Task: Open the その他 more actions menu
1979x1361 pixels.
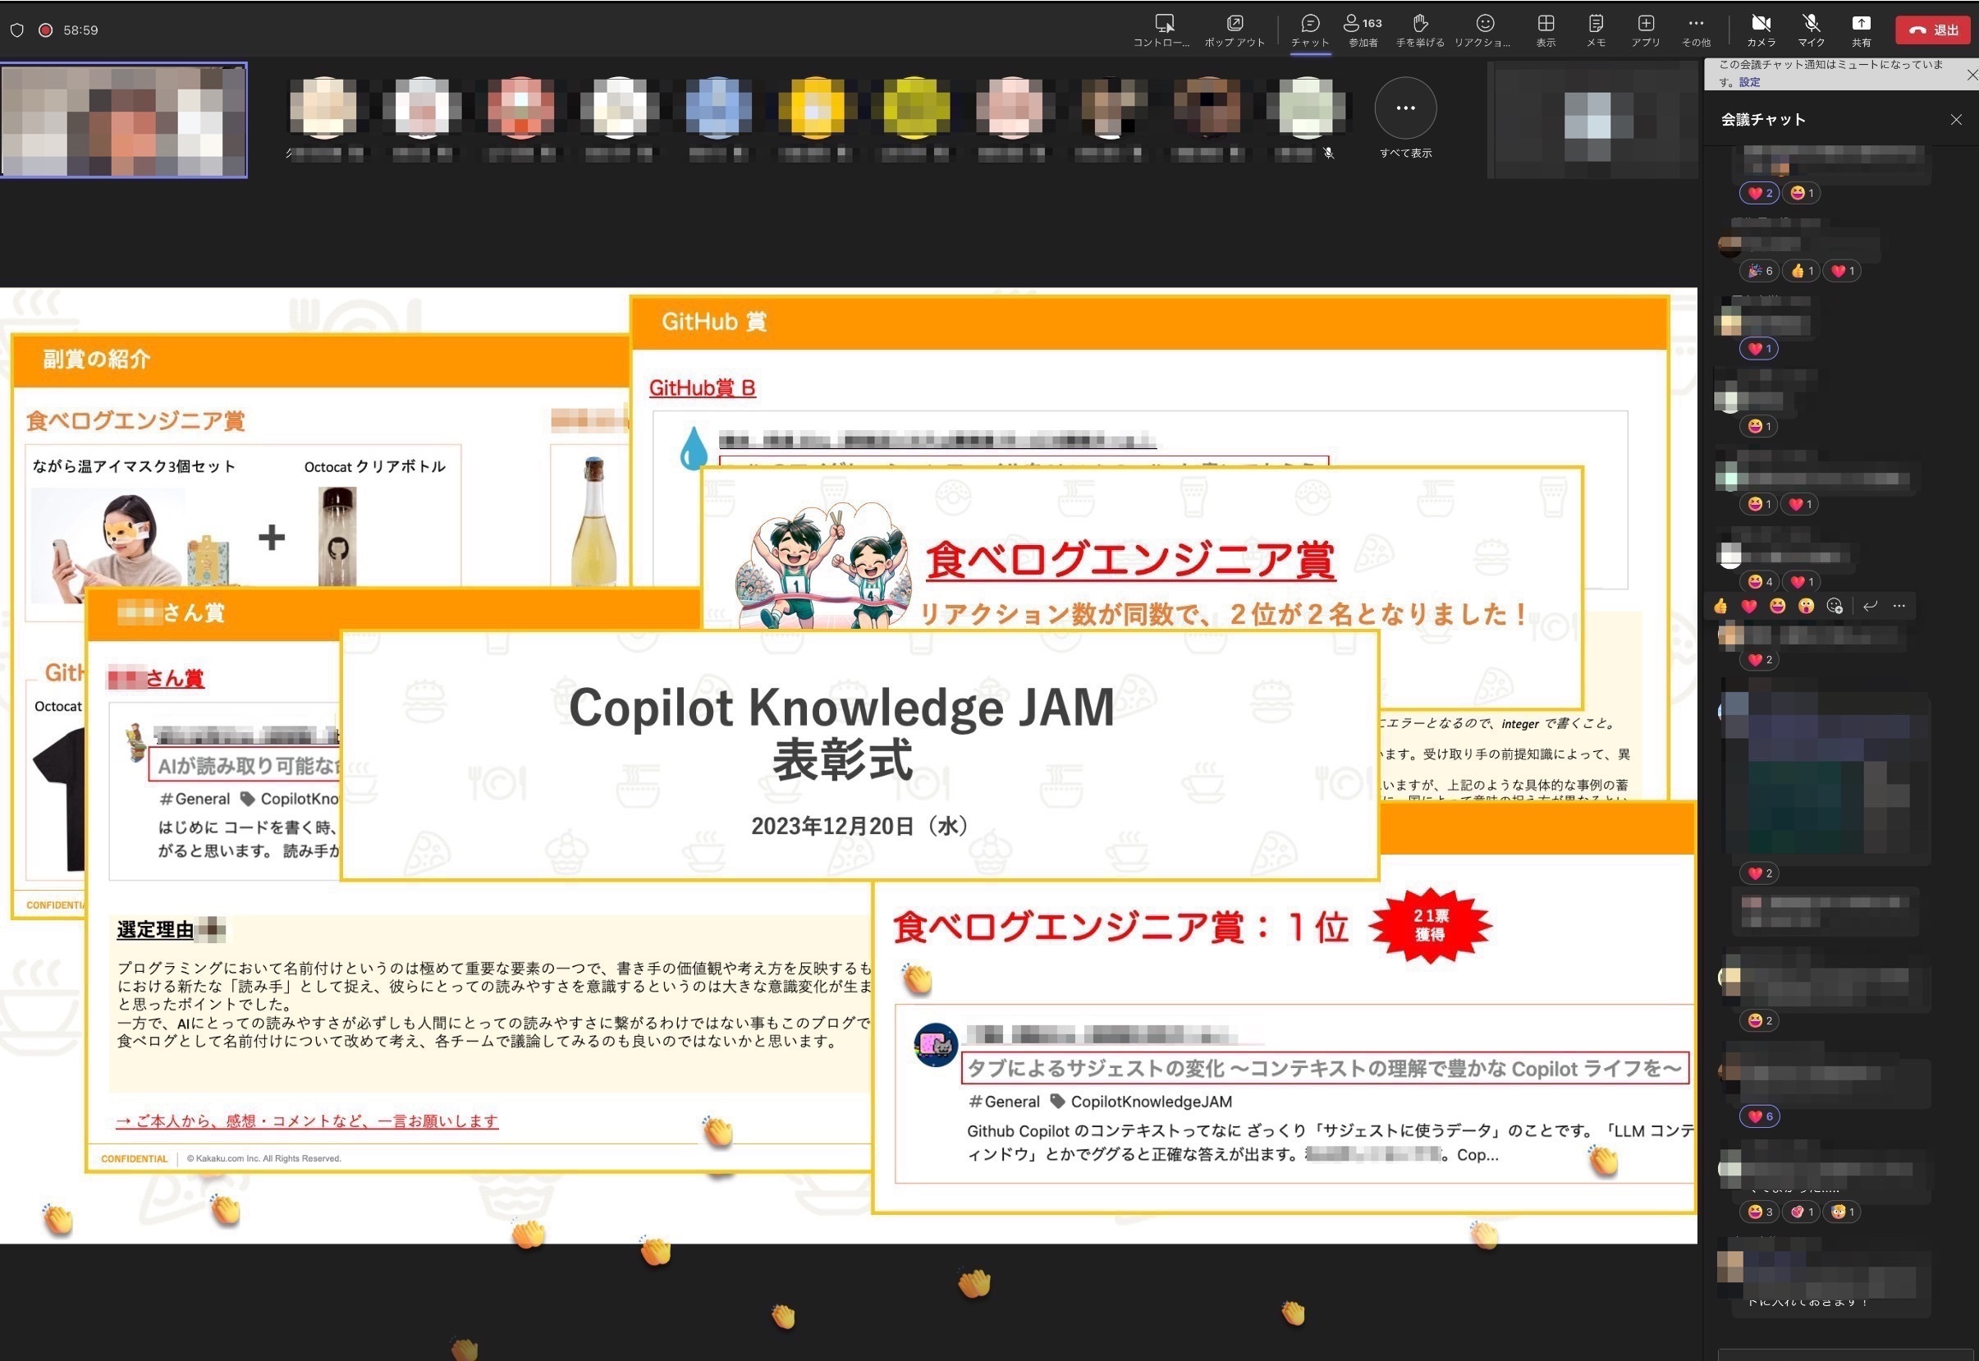Action: pos(1696,30)
